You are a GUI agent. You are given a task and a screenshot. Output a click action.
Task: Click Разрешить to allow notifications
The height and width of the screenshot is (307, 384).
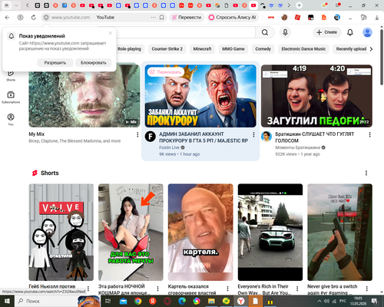click(x=55, y=63)
